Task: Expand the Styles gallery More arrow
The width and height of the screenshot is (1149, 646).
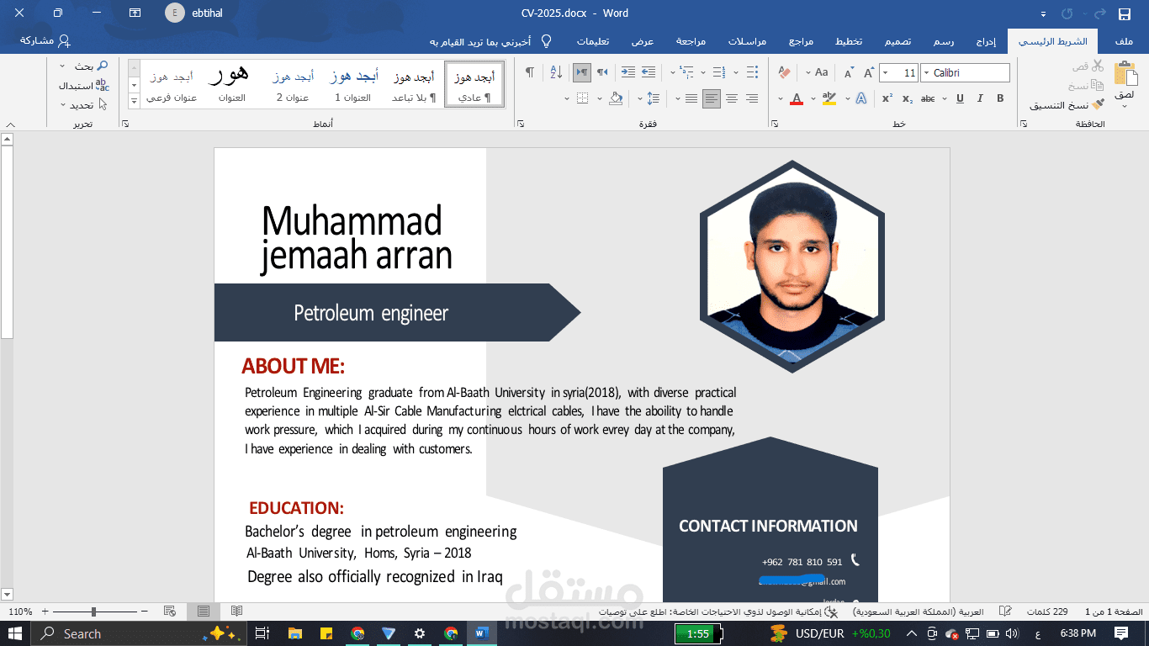Action: click(x=134, y=101)
